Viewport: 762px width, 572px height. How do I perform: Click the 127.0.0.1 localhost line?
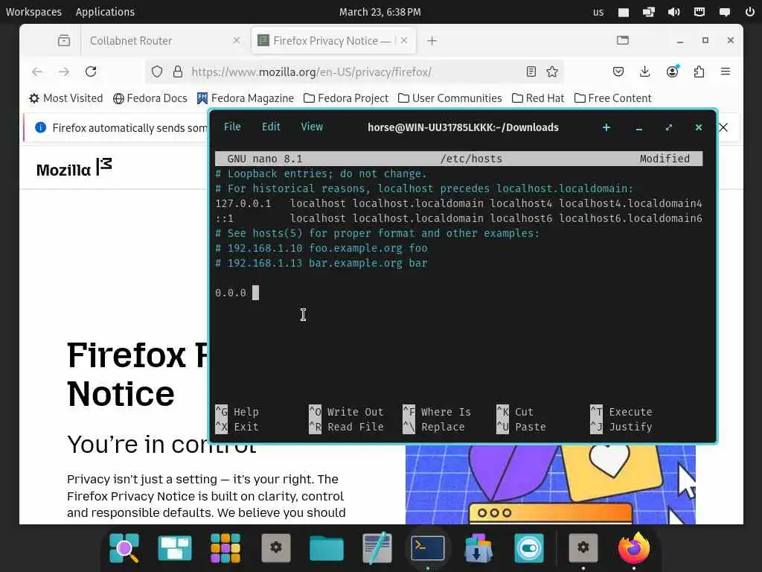(458, 203)
